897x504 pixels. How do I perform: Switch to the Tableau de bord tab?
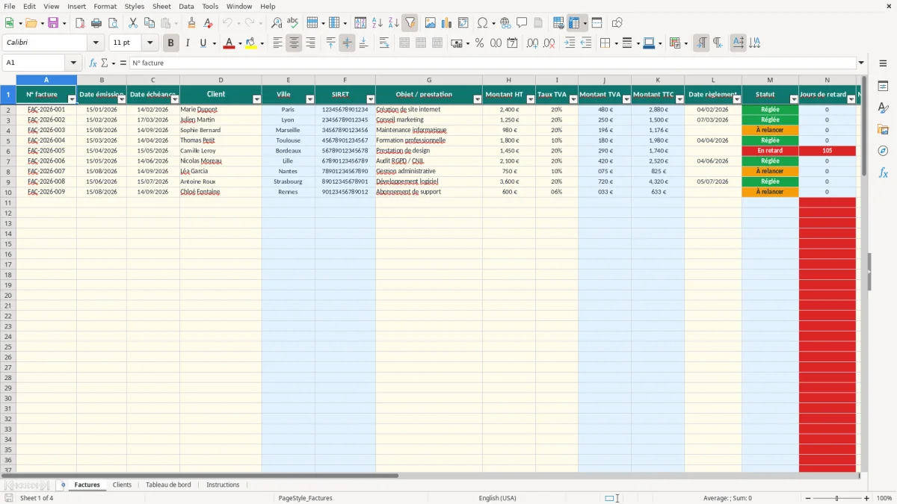coord(168,485)
